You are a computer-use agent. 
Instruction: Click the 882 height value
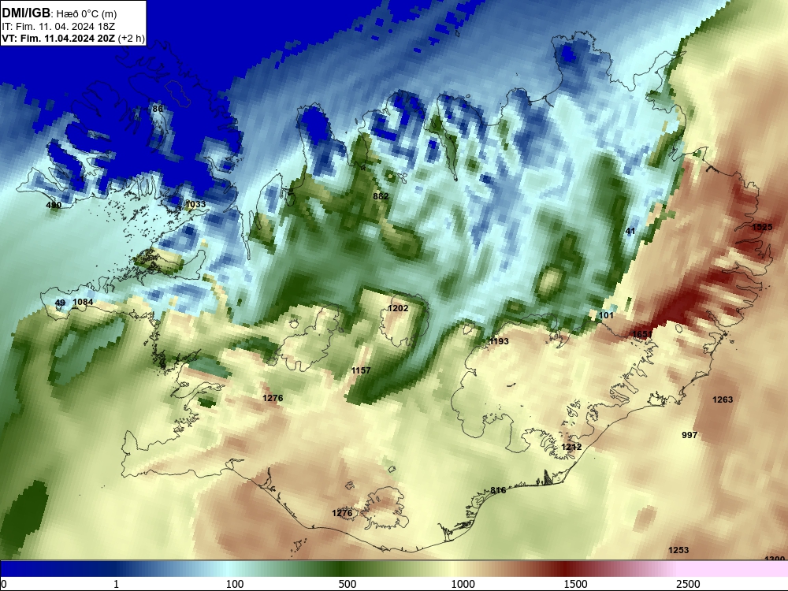(381, 196)
